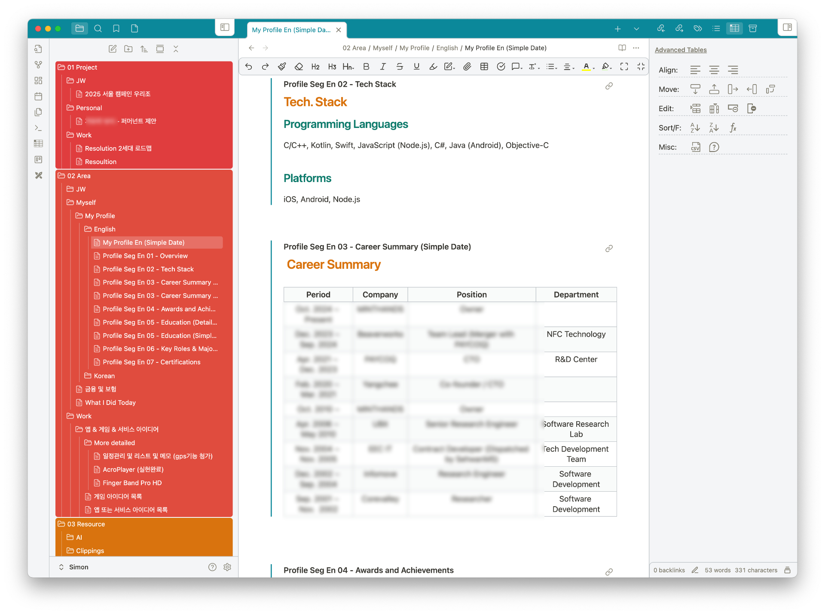
Task: Click center align icon in Advanced Tables
Action: [714, 70]
